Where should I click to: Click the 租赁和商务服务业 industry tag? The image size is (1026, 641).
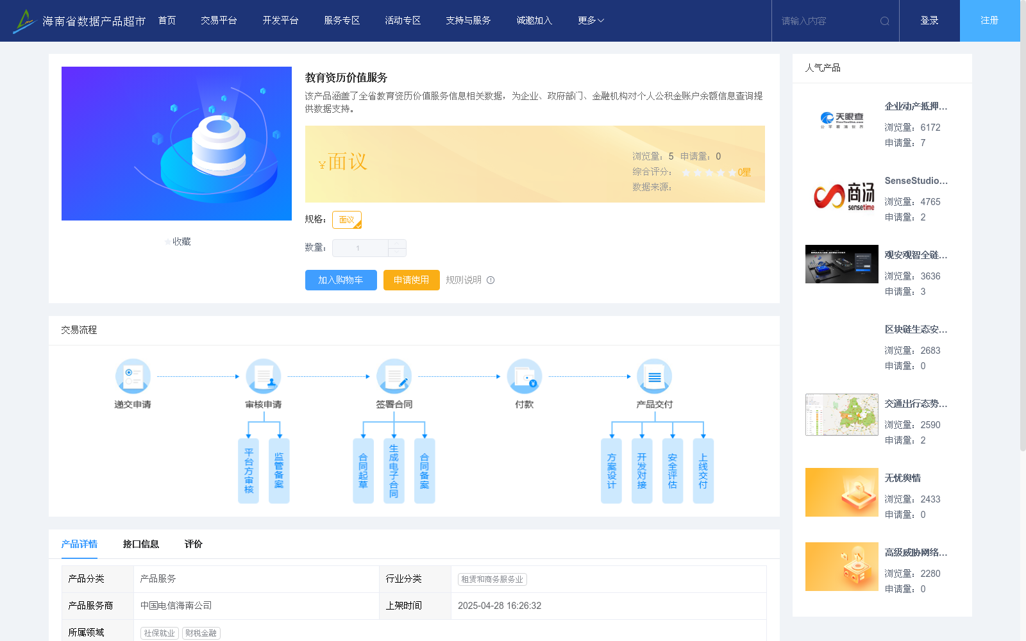click(x=492, y=579)
